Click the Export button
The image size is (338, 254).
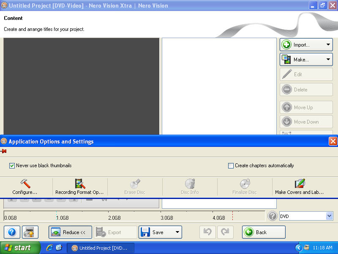115,232
